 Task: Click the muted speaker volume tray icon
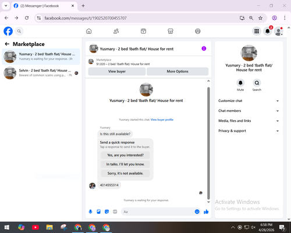tap(253, 227)
